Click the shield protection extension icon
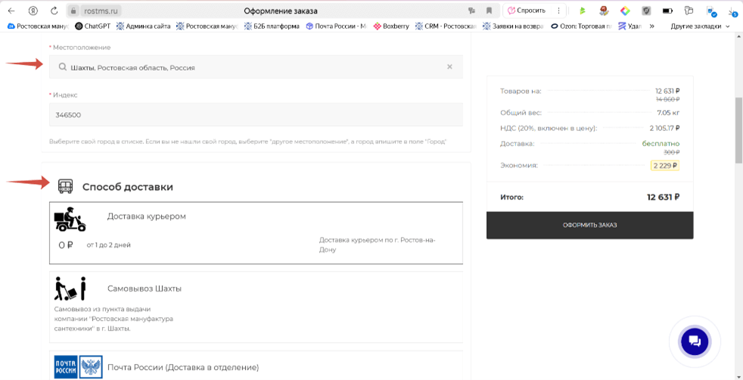The width and height of the screenshot is (743, 380). tap(646, 11)
